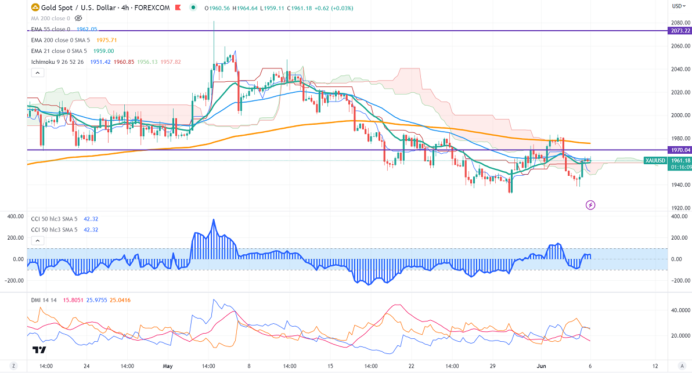The height and width of the screenshot is (376, 692).
Task: Open the USD currency dropdown
Action: (x=679, y=6)
